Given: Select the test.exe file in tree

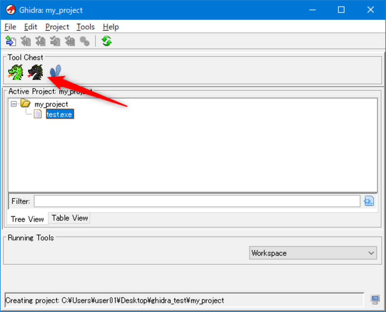Looking at the screenshot, I should [x=59, y=114].
